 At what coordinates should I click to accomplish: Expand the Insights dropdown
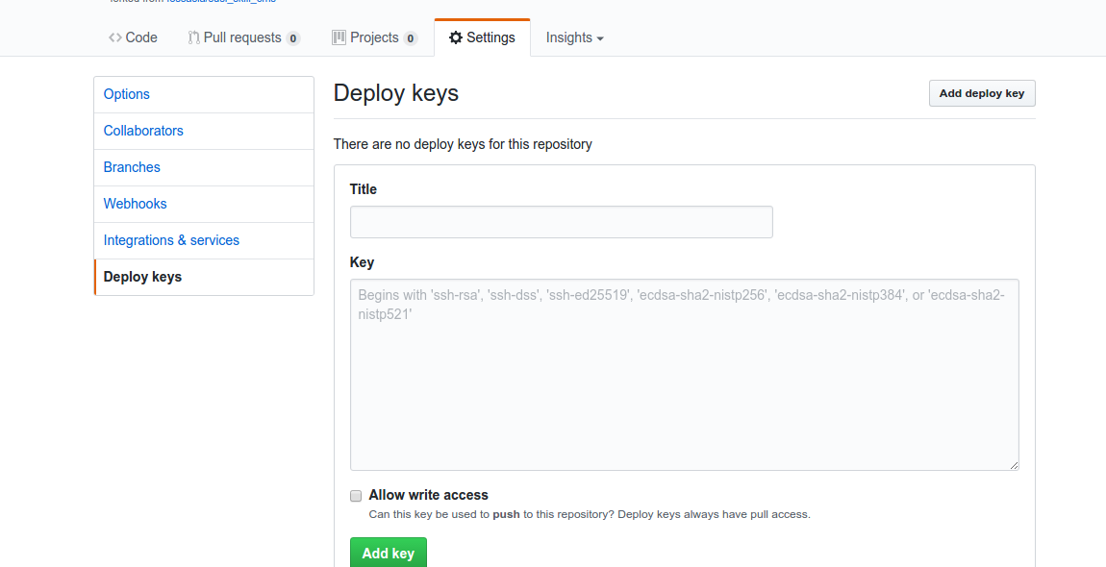tap(574, 37)
